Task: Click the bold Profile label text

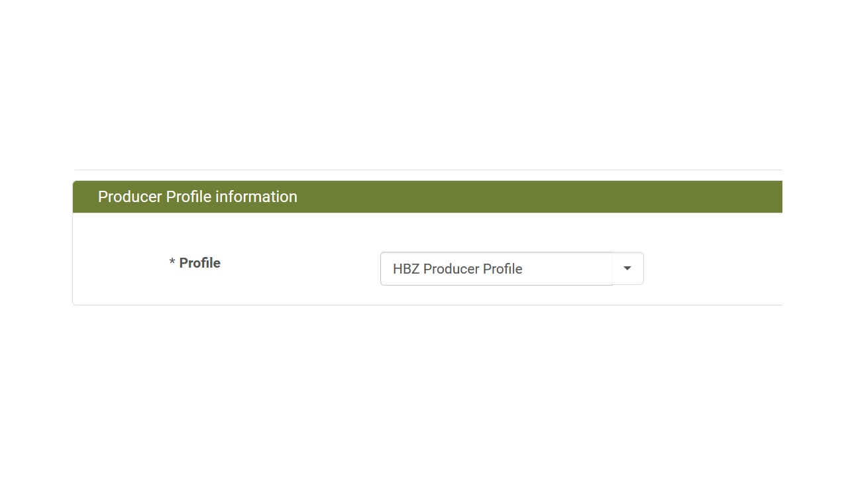Action: click(x=199, y=263)
